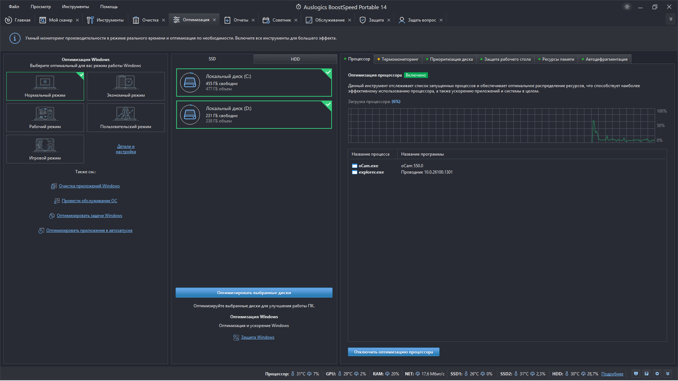This screenshot has height=381, width=678.
Task: Open Очистка приложений Windows link
Action: pyautogui.click(x=89, y=186)
